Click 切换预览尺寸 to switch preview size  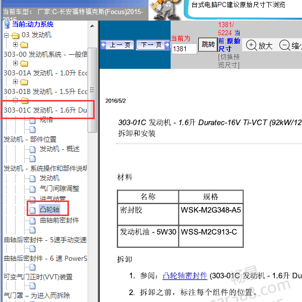[229, 61]
